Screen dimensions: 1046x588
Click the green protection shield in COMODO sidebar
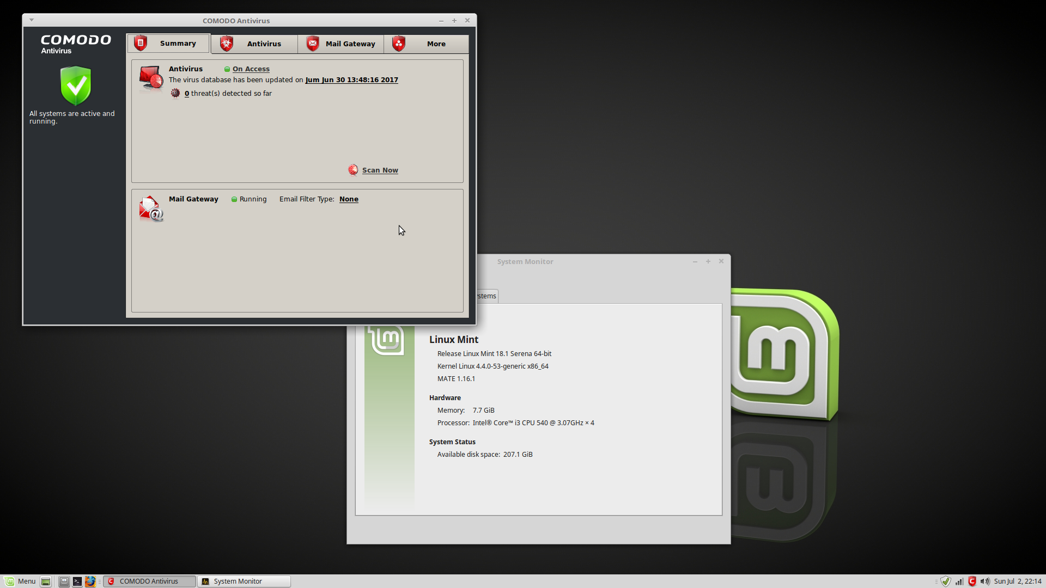coord(76,85)
